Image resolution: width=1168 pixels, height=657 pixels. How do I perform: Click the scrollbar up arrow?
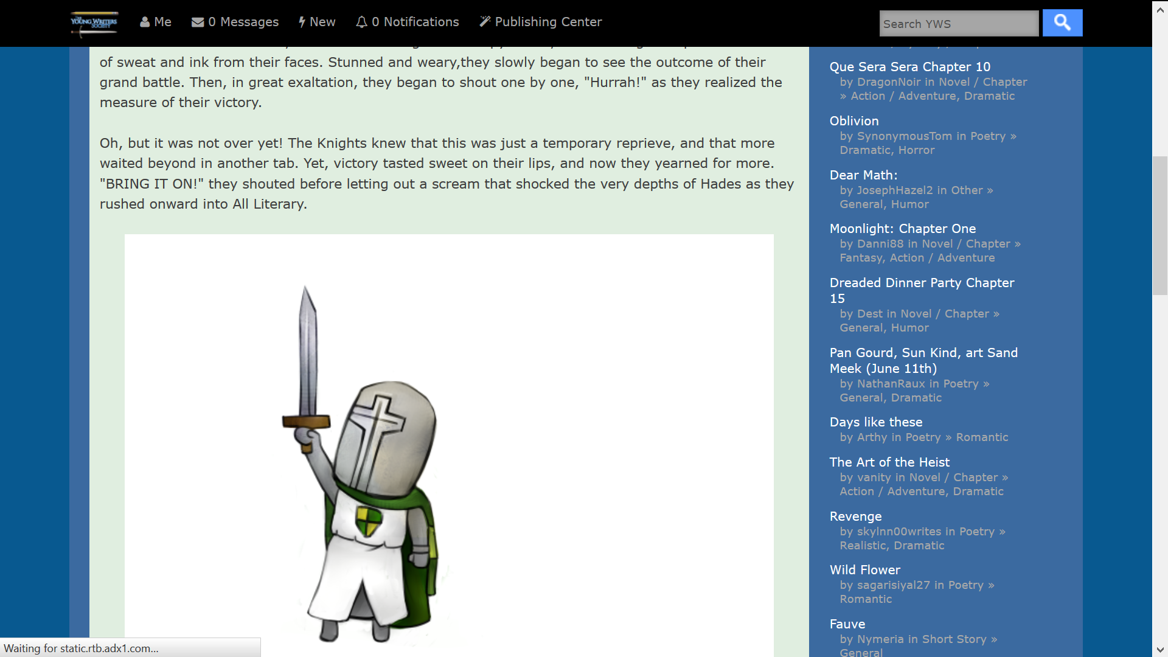pos(1160,10)
